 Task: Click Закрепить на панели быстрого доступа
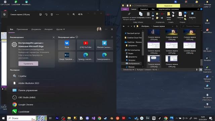click(129, 16)
